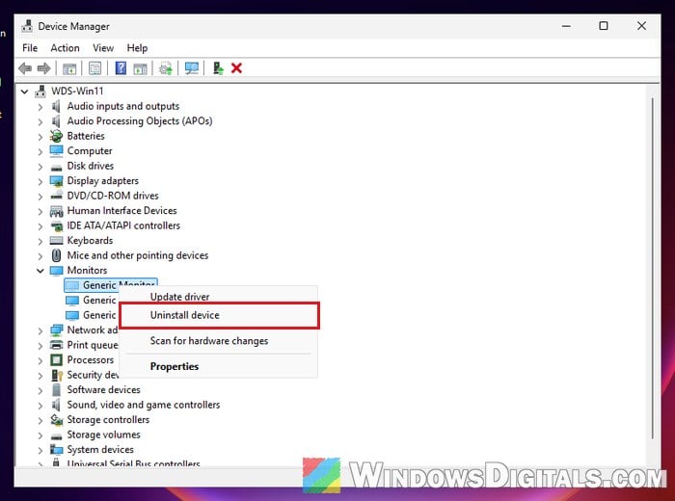This screenshot has width=675, height=501.
Task: Expand Sound, video and game controllers chevron
Action: (x=40, y=405)
